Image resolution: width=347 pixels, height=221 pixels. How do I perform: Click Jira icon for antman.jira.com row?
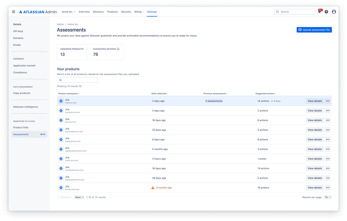point(61,188)
